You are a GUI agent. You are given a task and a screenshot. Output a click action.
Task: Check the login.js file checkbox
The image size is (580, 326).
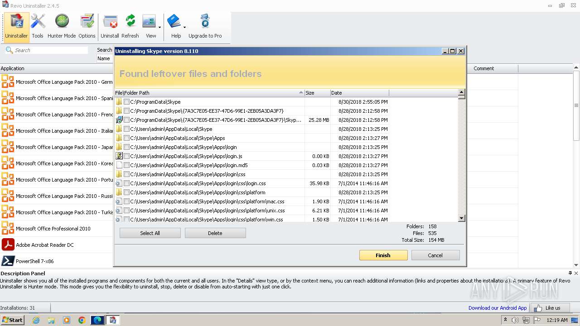click(126, 156)
